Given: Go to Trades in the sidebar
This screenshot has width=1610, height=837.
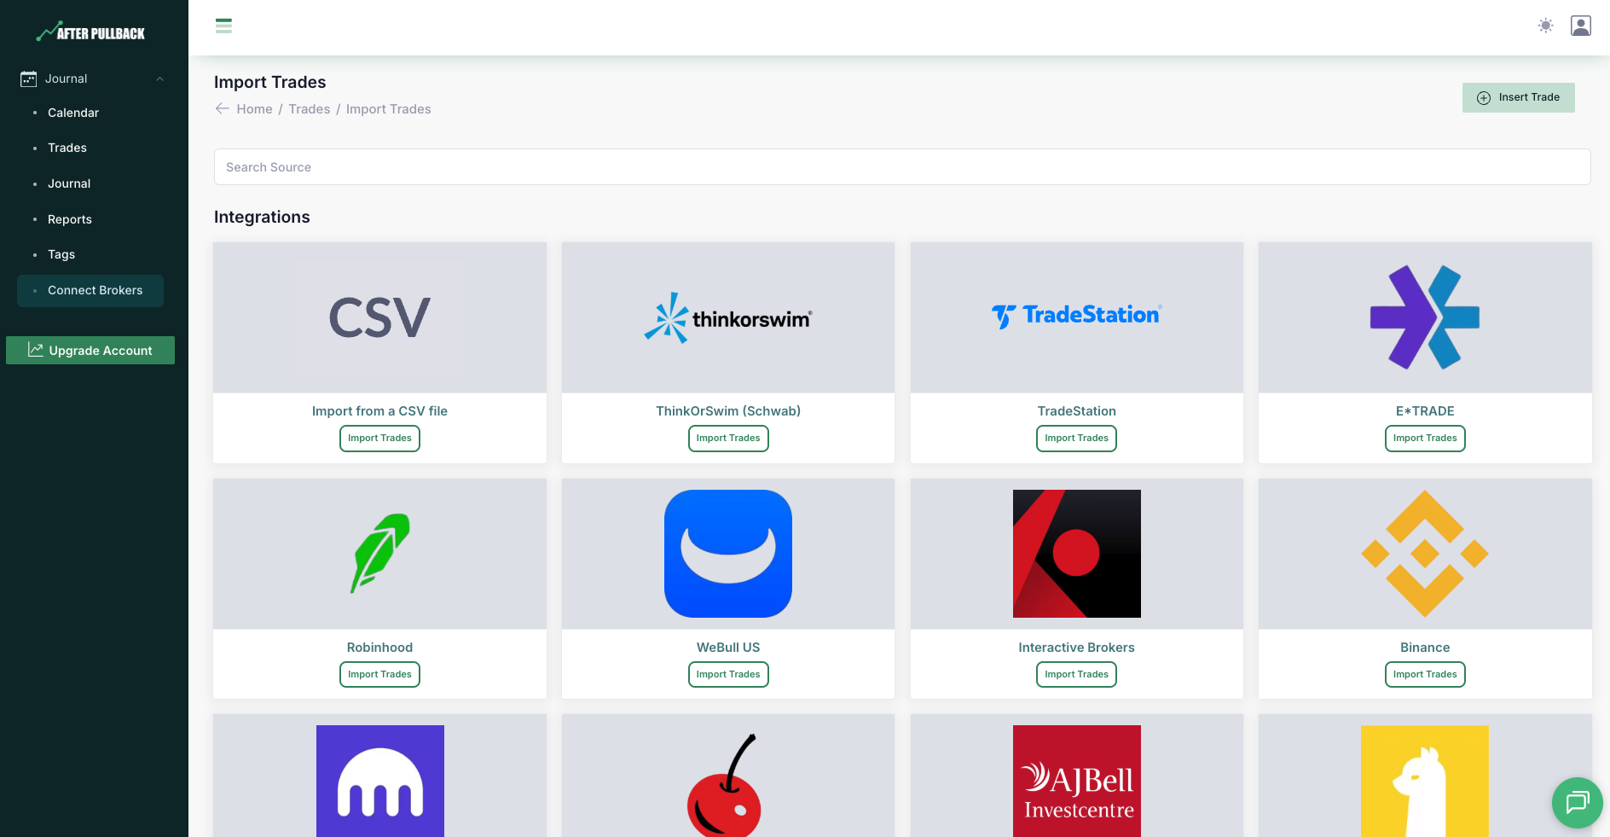Looking at the screenshot, I should [67, 148].
